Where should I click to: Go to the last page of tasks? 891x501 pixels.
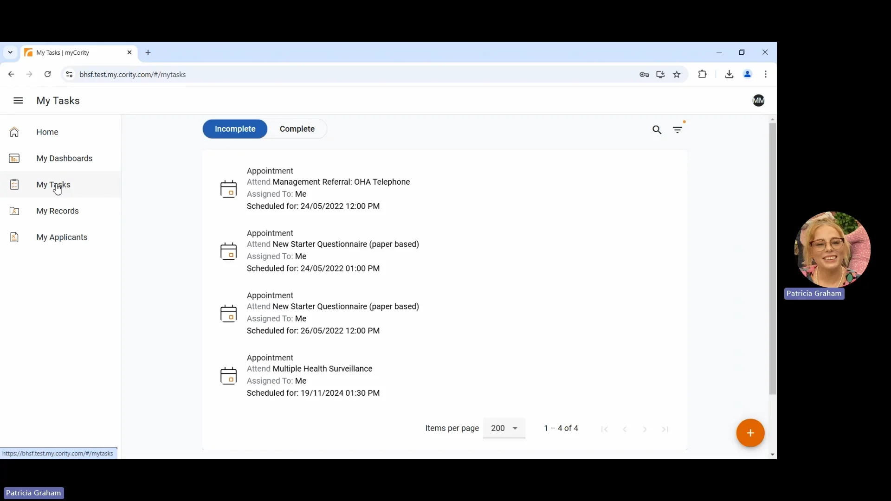[665, 429]
